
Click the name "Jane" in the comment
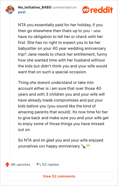32,54
